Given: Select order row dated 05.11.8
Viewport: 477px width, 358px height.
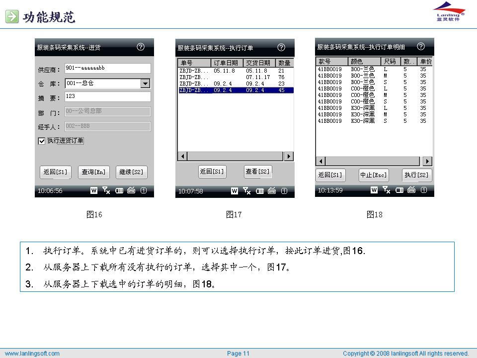Looking at the screenshot, I should click(x=236, y=71).
